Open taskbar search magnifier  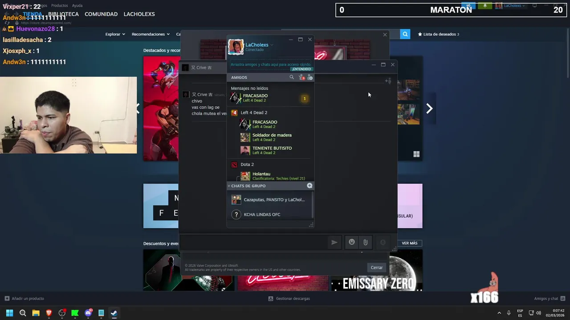pos(23,313)
